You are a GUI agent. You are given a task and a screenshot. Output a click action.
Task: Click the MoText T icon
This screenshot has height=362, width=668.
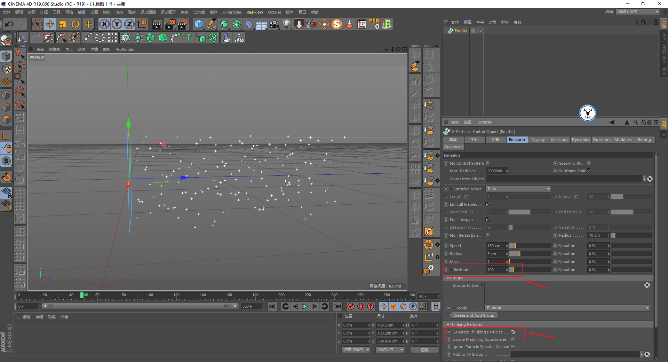pos(188,38)
